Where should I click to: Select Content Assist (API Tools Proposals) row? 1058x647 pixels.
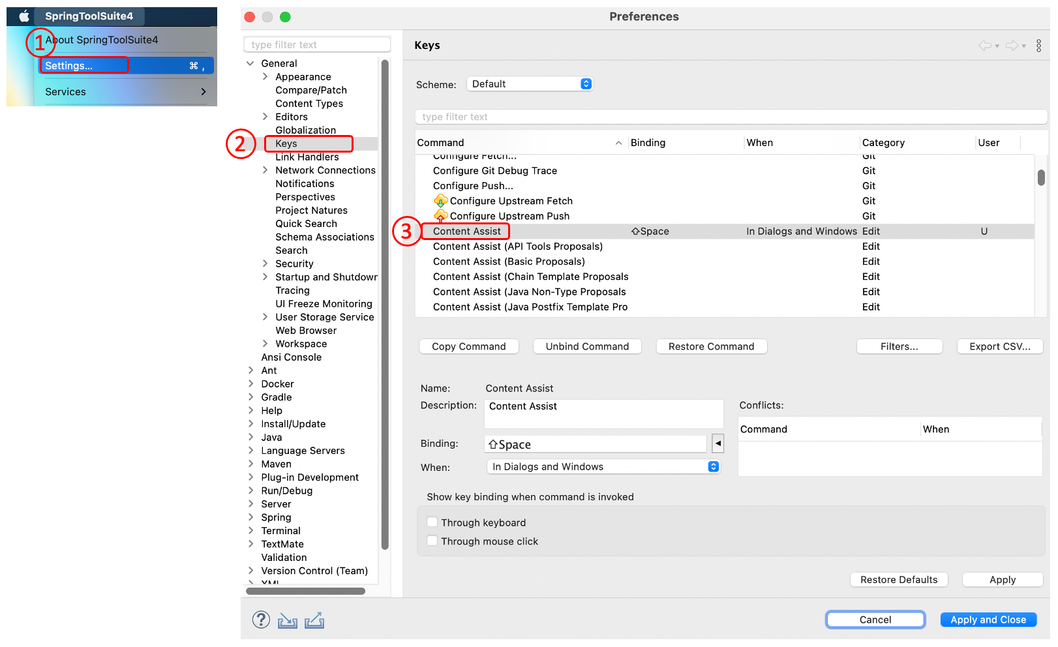(725, 247)
